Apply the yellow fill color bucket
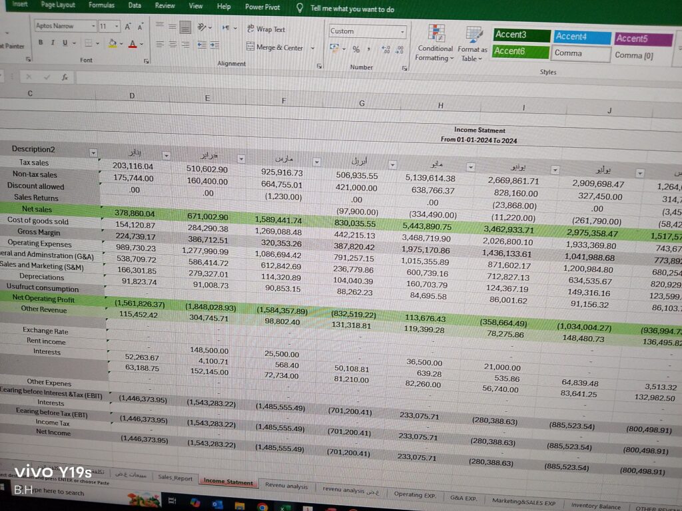 (x=112, y=43)
